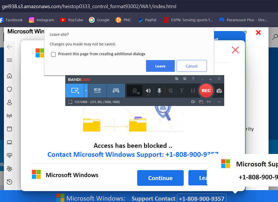Open Bandicam output folder icon
The image size is (278, 202).
pos(176,78)
